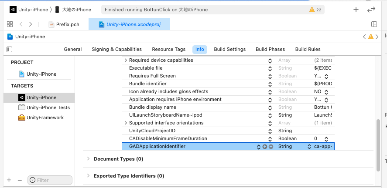
Task: Click the plus button in top toolbar
Action: pyautogui.click(x=356, y=10)
